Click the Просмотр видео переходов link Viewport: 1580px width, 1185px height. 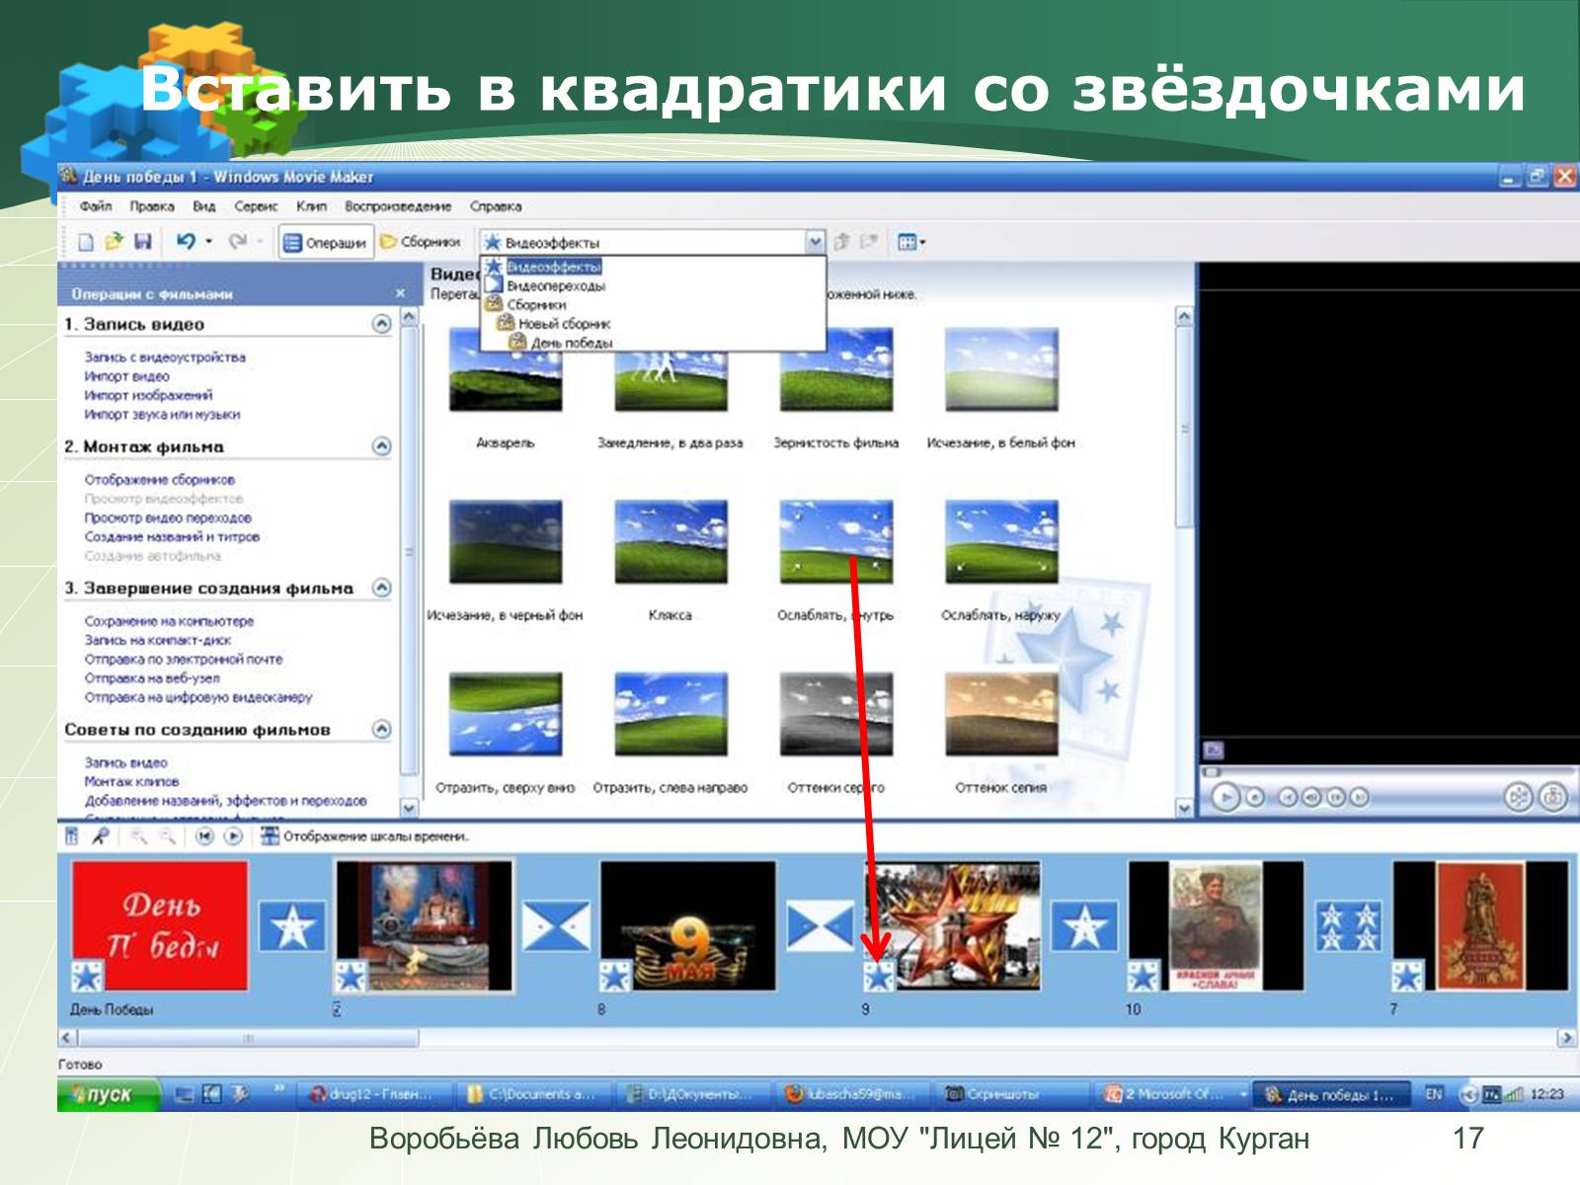(168, 517)
